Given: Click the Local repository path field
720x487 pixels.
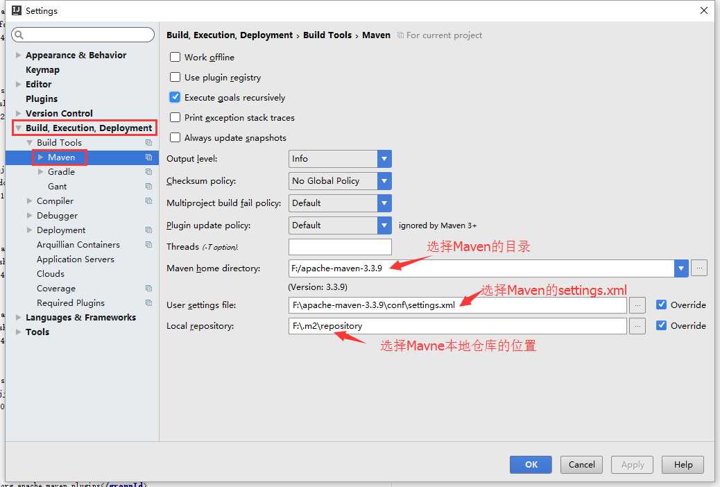Looking at the screenshot, I should pos(457,326).
